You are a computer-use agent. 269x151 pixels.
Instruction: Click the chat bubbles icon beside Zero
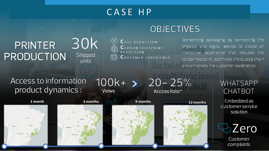coord(224,128)
